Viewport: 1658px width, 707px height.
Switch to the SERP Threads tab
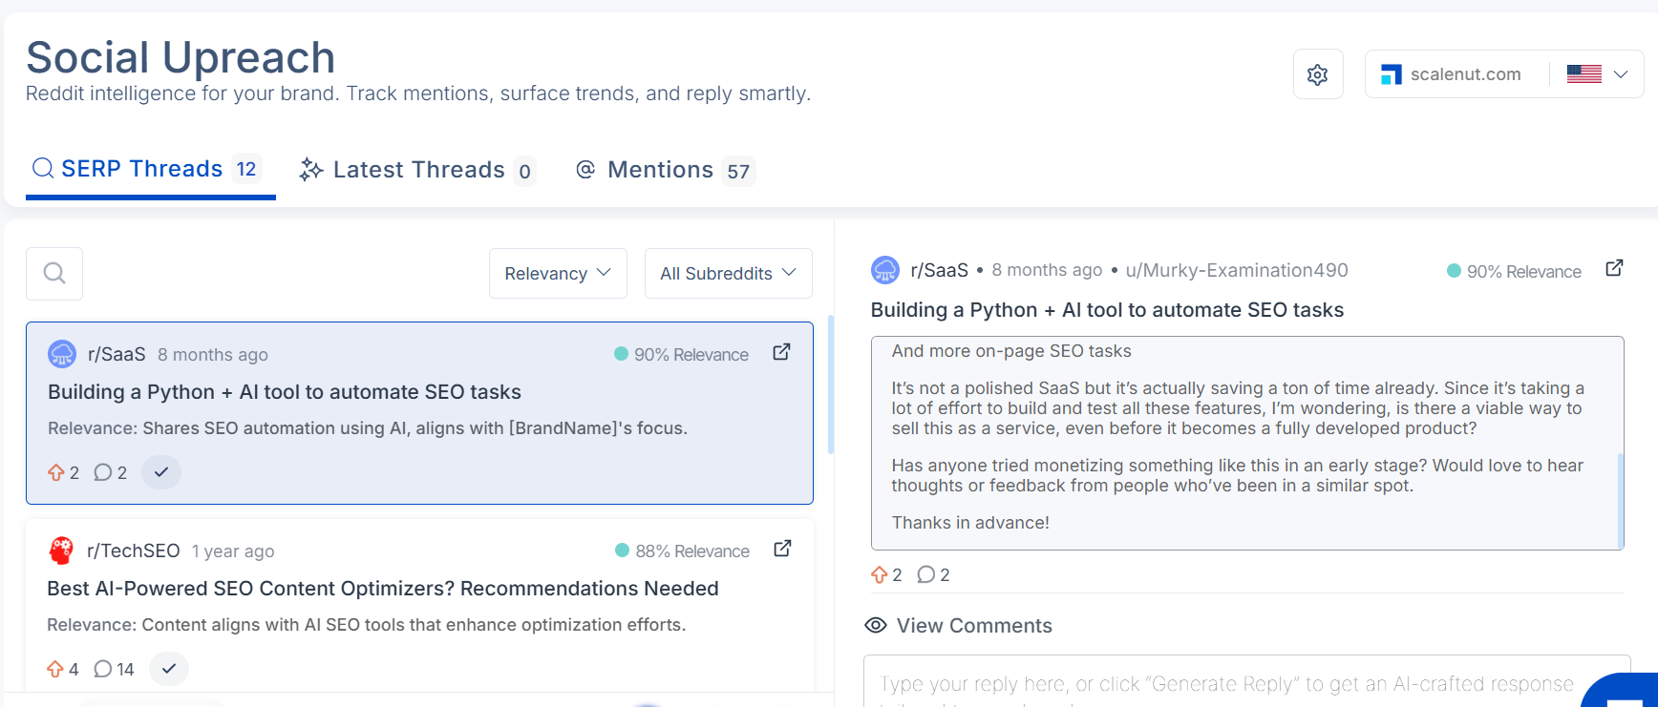151,170
